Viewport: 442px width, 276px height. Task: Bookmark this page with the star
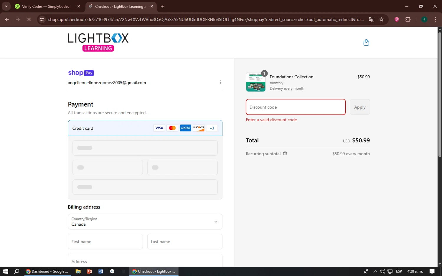[381, 19]
